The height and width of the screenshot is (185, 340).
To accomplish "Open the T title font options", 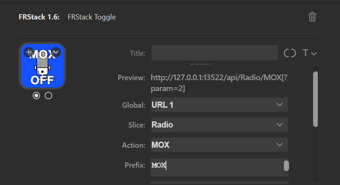I will pyautogui.click(x=309, y=53).
